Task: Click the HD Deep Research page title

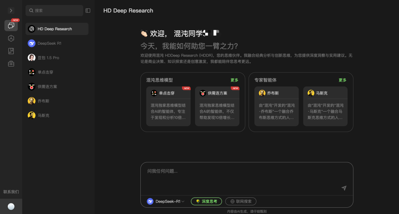Action: coord(128,11)
